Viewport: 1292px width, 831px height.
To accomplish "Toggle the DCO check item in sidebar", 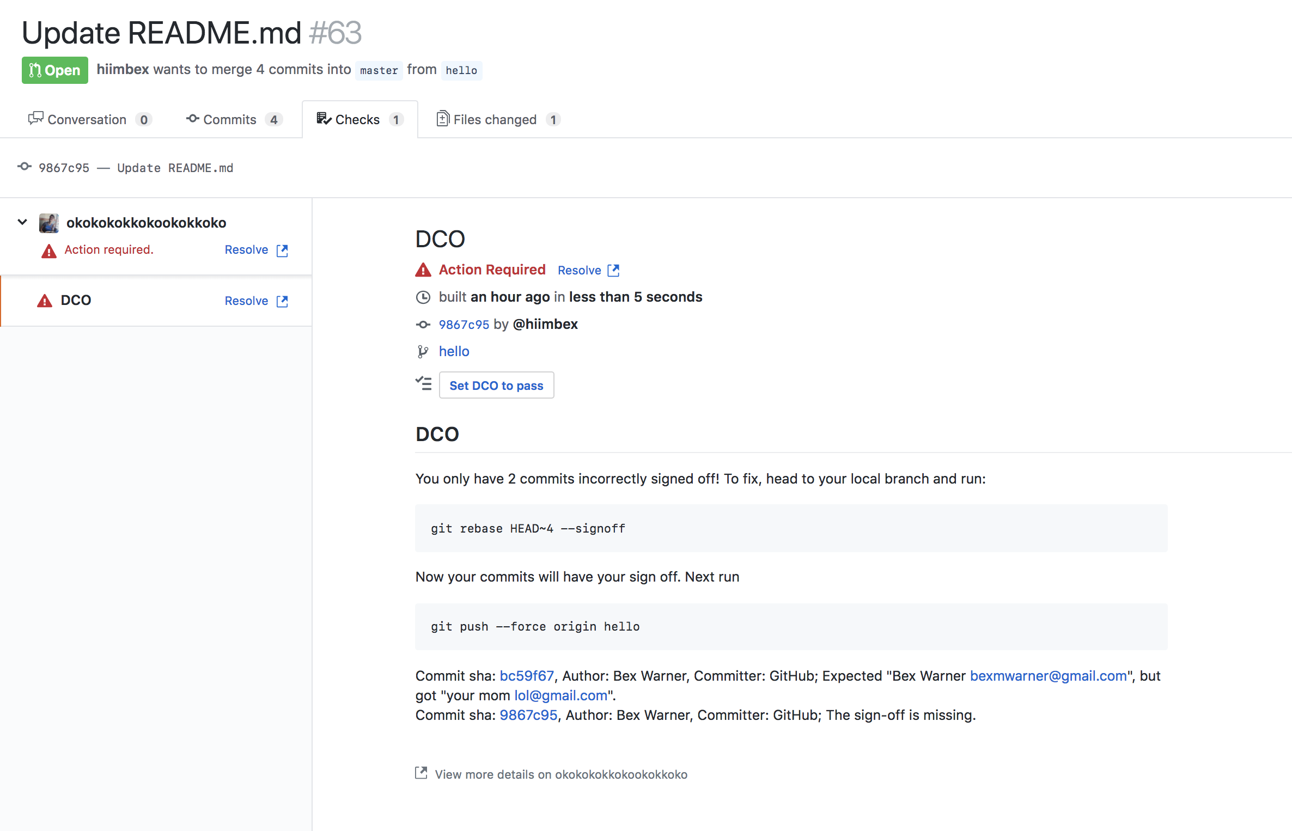I will click(x=75, y=300).
